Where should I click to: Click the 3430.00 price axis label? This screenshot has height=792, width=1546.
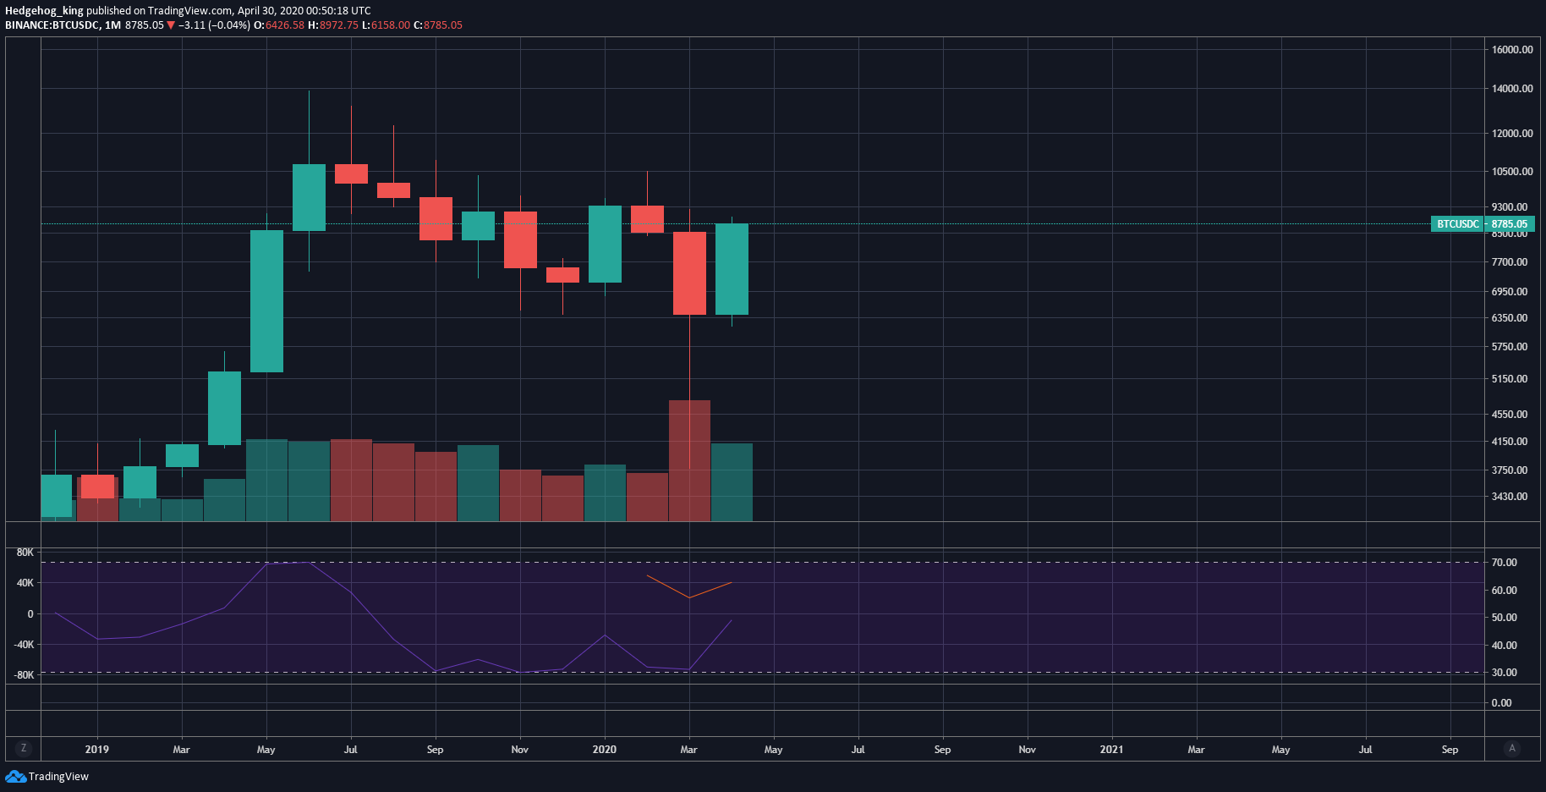(x=1510, y=497)
